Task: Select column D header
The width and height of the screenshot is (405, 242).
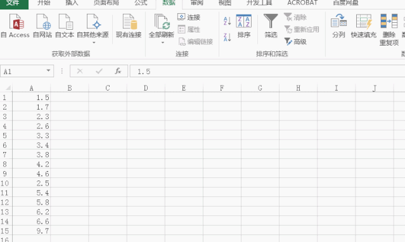Action: coord(146,88)
